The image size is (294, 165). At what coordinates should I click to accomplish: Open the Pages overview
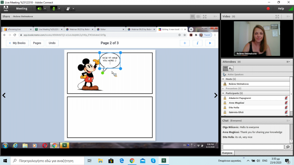pos(37,43)
